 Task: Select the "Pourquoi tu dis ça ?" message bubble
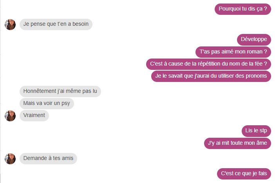tap(243, 9)
